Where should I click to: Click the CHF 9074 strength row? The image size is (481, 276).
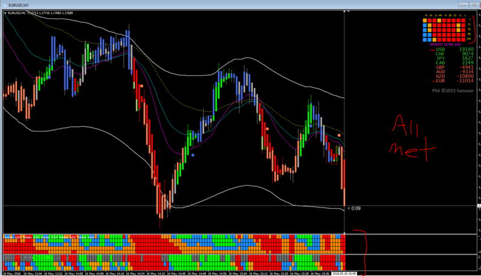point(455,54)
